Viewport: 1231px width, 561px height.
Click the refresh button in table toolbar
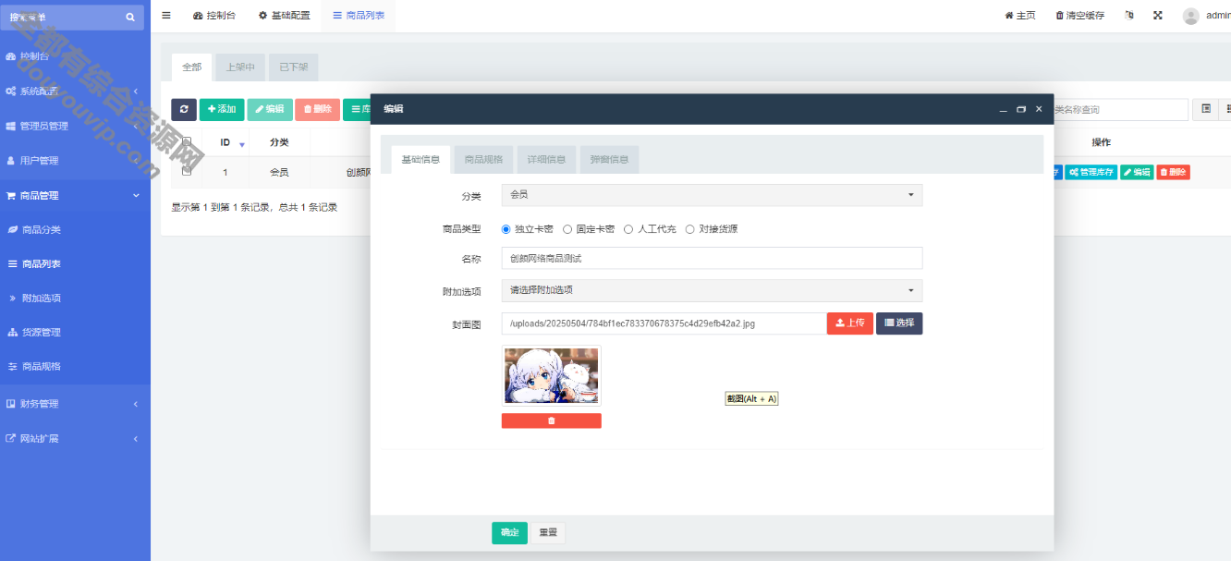(x=184, y=109)
